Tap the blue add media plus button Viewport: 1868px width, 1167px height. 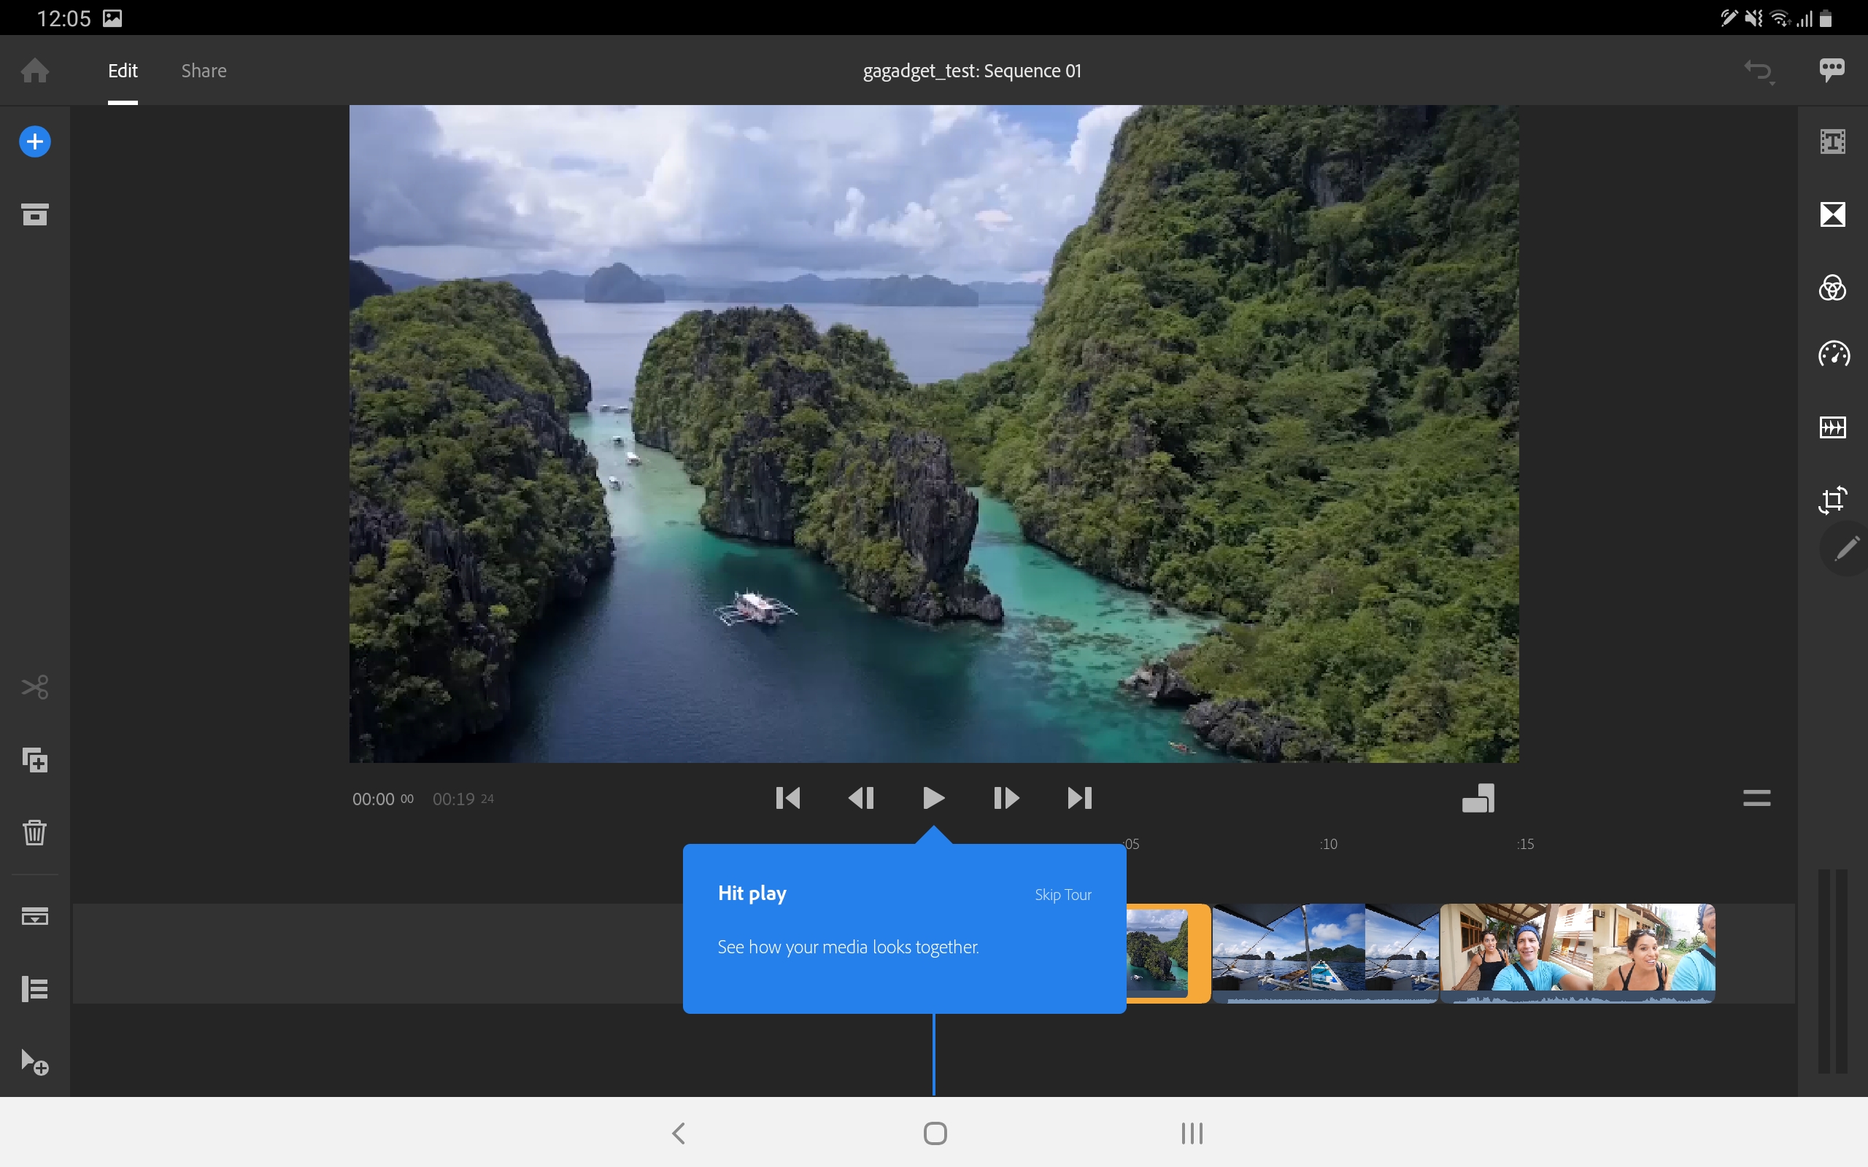coord(35,142)
